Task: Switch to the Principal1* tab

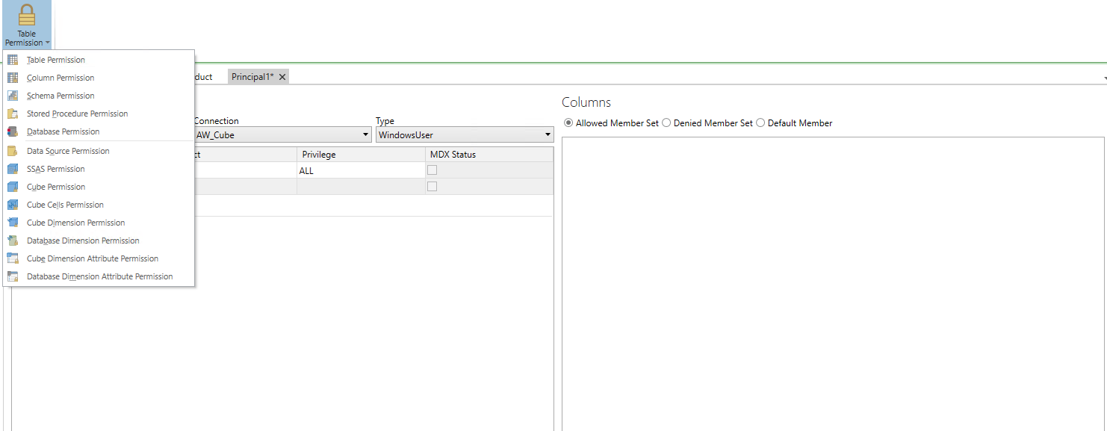Action: (x=252, y=77)
